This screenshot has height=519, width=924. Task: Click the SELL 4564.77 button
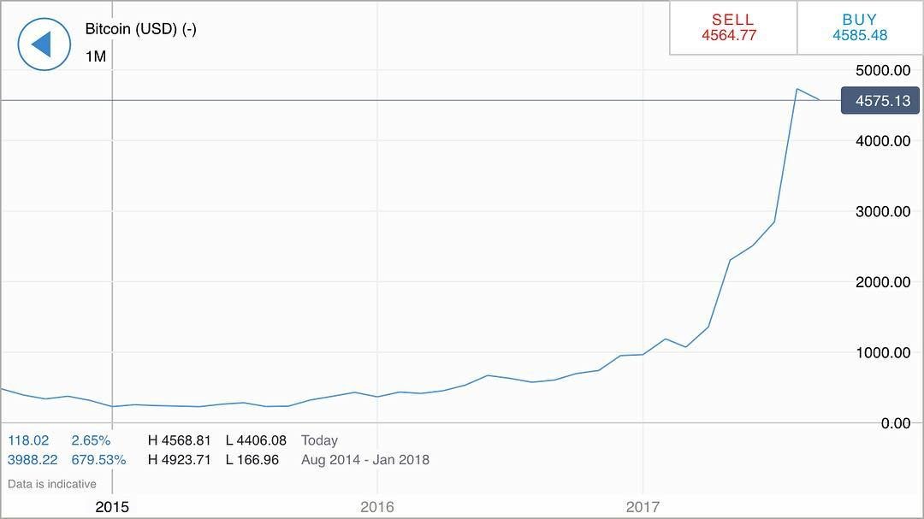[733, 27]
